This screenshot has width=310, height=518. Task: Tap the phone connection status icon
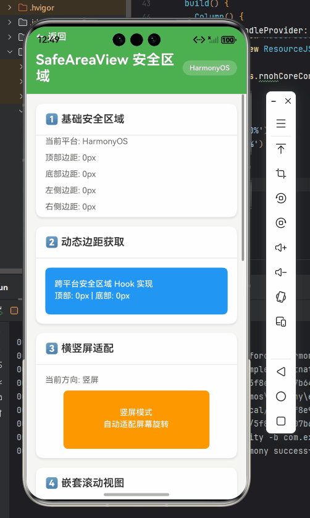(x=199, y=40)
